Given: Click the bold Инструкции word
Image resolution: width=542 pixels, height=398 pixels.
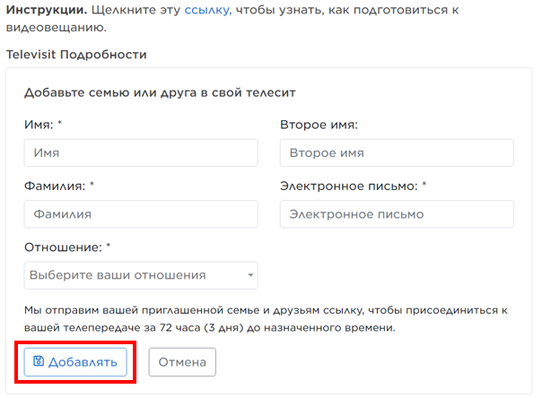Looking at the screenshot, I should (48, 11).
